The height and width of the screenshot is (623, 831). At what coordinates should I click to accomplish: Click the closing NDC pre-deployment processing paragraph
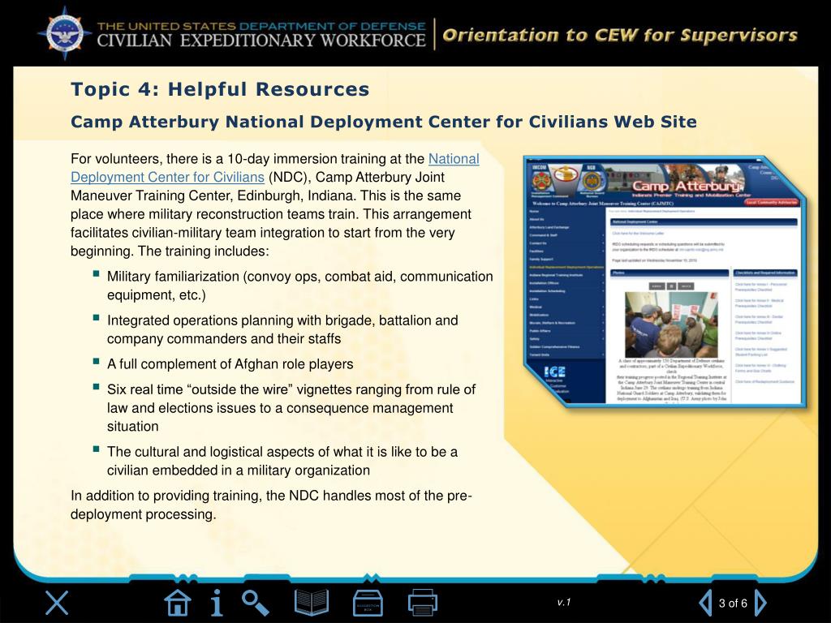[x=271, y=505]
